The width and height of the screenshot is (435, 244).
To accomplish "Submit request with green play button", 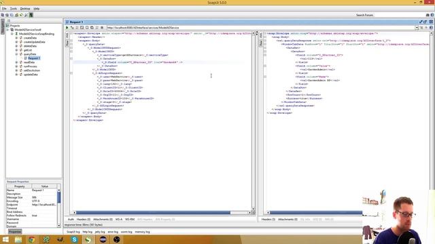I will 67,28.
